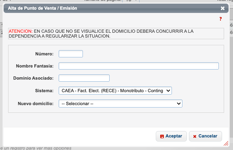The height and width of the screenshot is (150, 233).
Task: Click into the Nombre Fantasía text field
Action: (x=139, y=66)
